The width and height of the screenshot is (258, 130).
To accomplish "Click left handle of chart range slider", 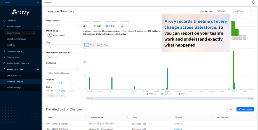I will click(87, 98).
